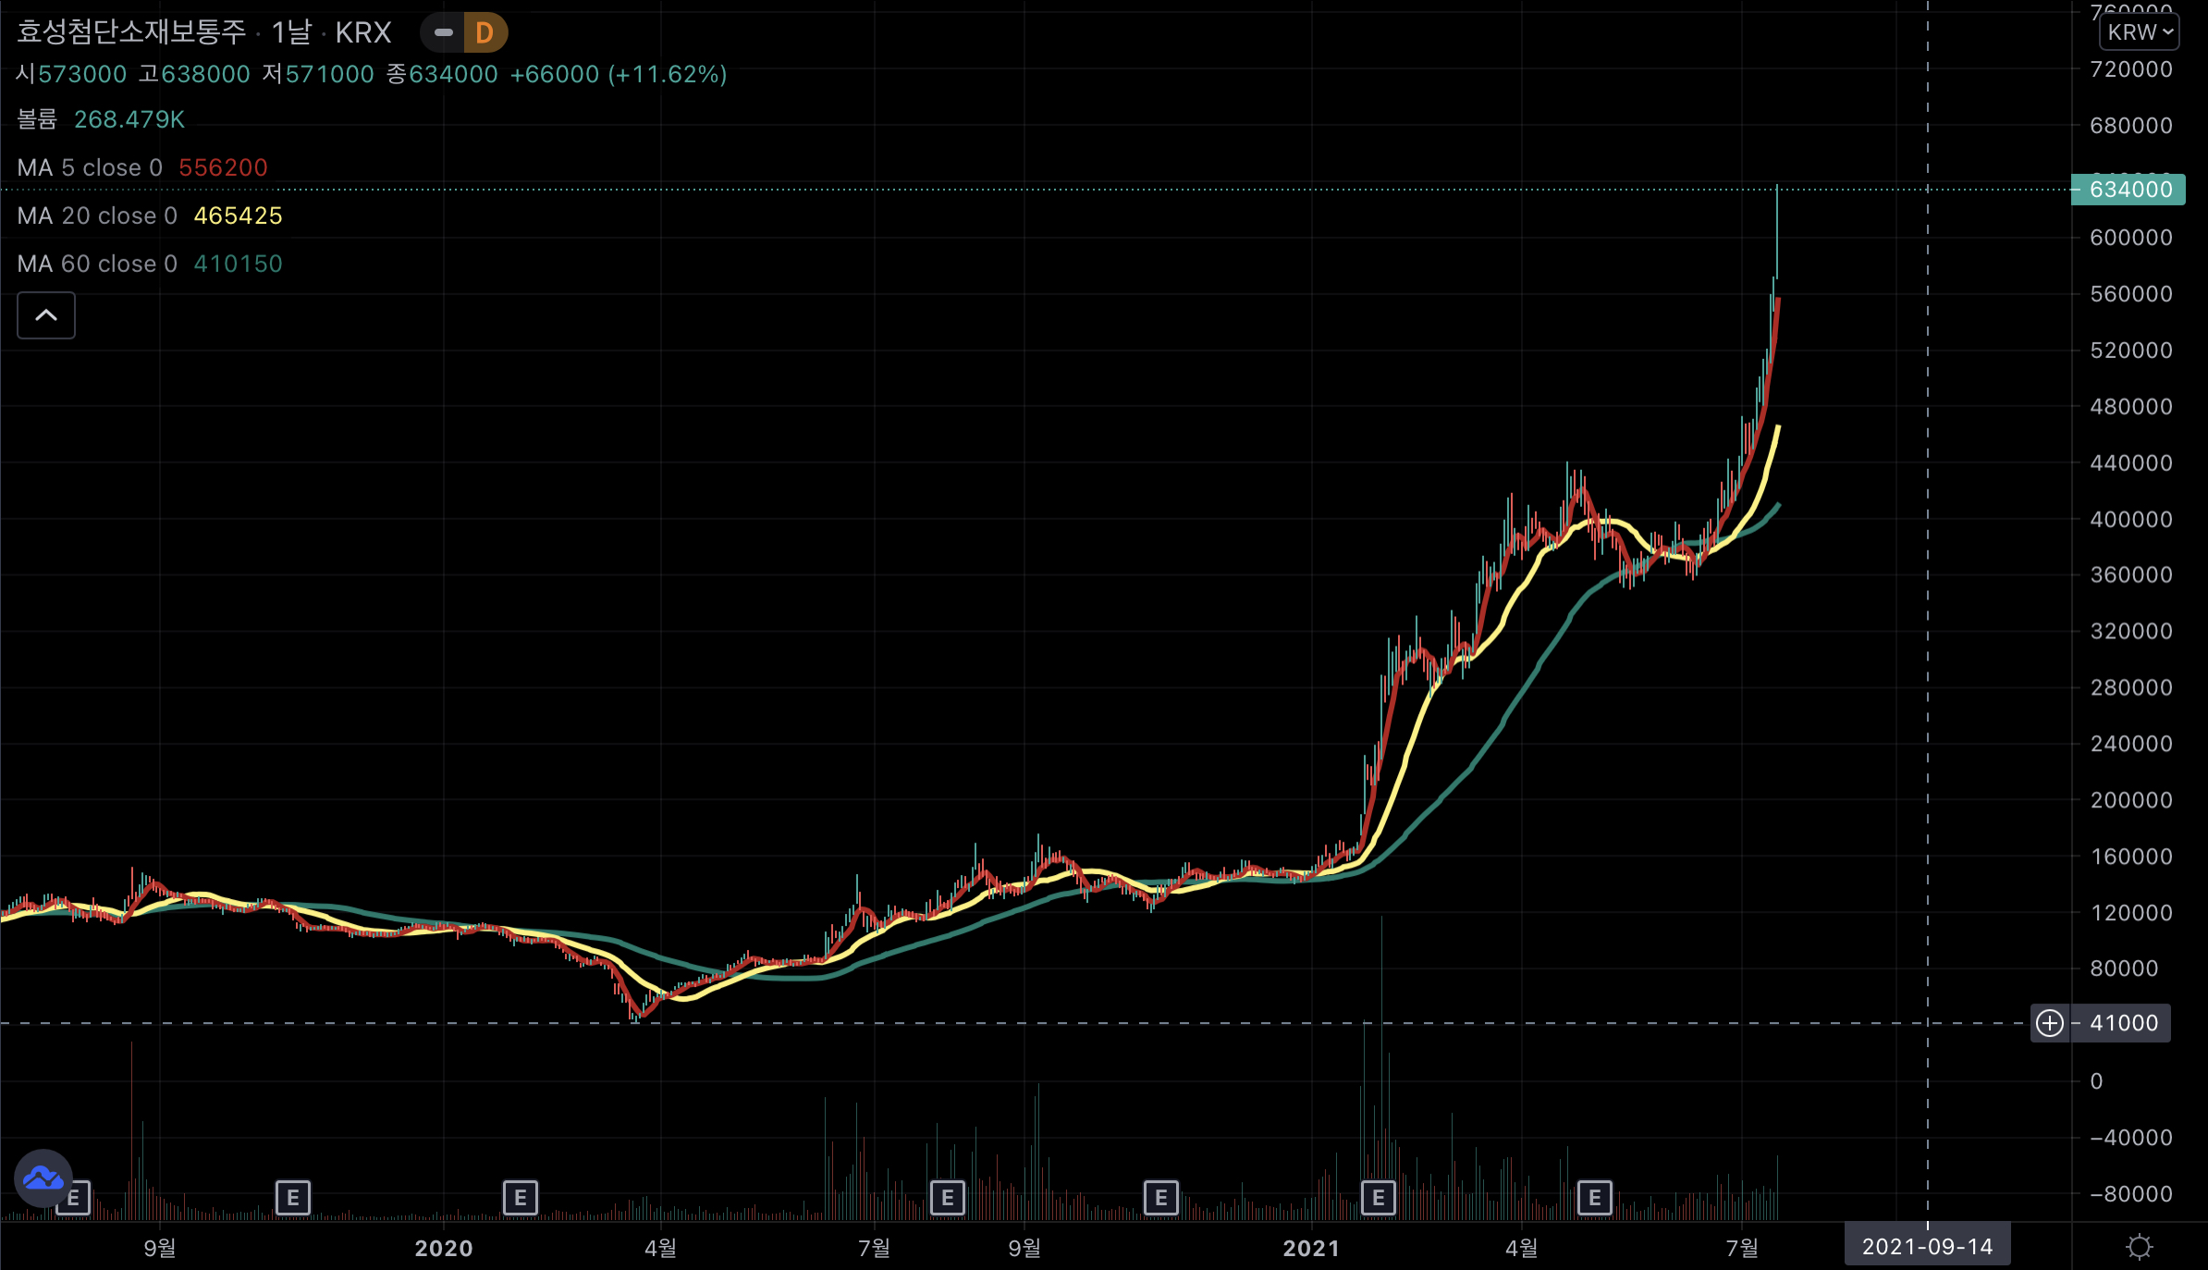Click the gray dash market status icon
Image resolution: width=2208 pixels, height=1270 pixels.
click(x=443, y=33)
